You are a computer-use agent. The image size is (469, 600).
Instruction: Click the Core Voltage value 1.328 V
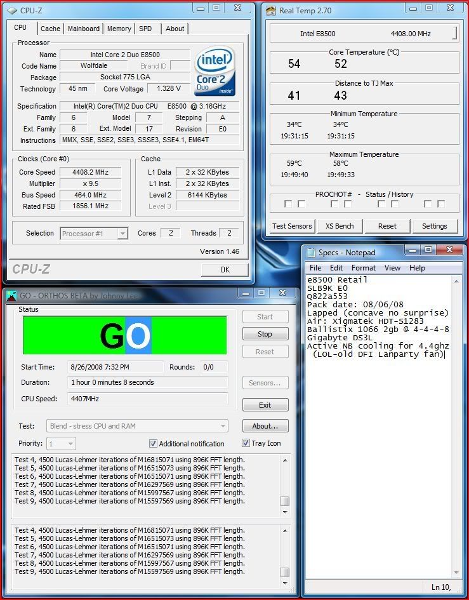(169, 89)
